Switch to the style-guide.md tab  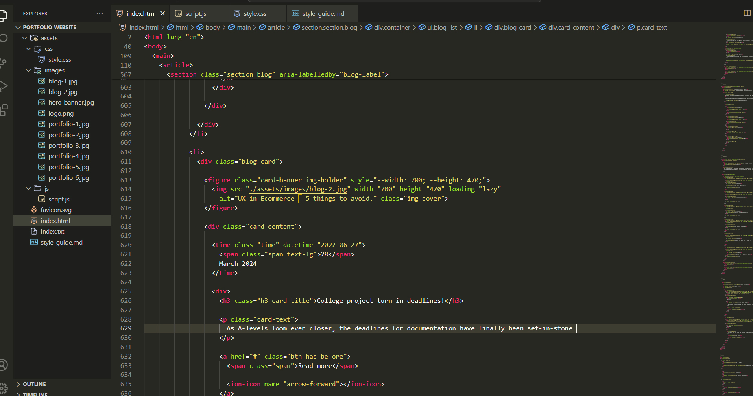click(322, 13)
